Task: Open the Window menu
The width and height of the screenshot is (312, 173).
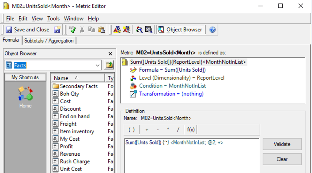Action: [x=73, y=19]
